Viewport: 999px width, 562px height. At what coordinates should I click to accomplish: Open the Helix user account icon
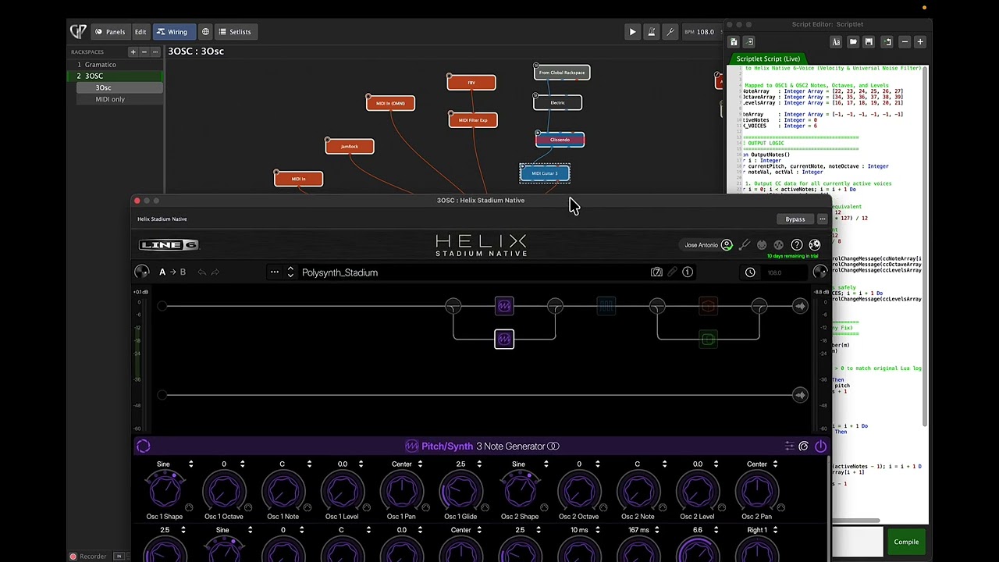pos(727,245)
